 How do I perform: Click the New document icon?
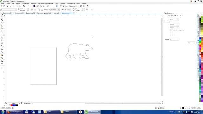pyautogui.click(x=1, y=6)
